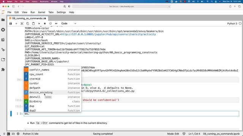Reload the page in Safari address bar

(x=169, y=6)
